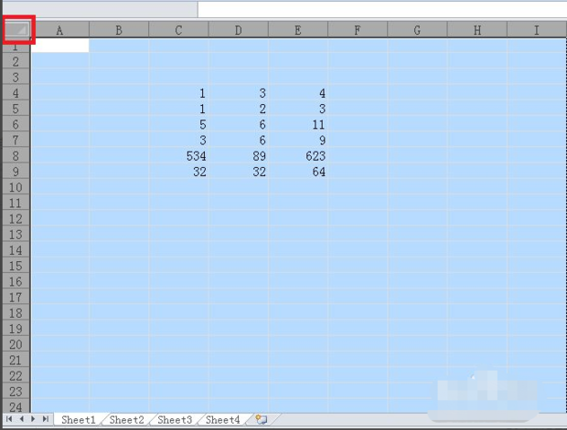This screenshot has height=430, width=567.
Task: Select column A header
Action: pos(59,30)
